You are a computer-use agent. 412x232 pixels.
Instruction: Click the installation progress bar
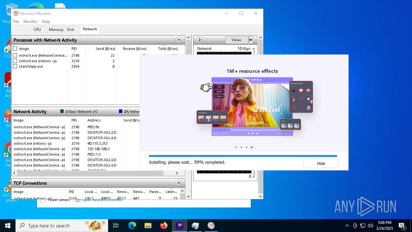pyautogui.click(x=244, y=156)
